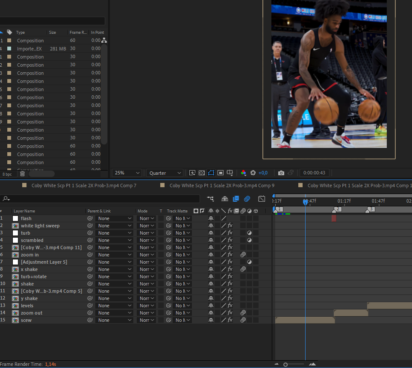Switch to Comp 9 timeline tab
The width and height of the screenshot is (412, 368).
(222, 185)
